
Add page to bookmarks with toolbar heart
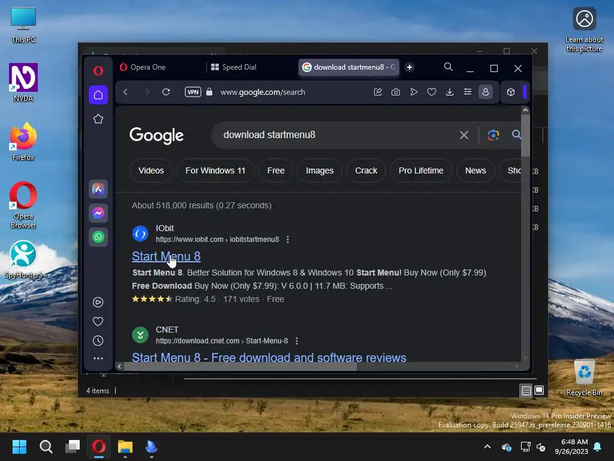432,92
